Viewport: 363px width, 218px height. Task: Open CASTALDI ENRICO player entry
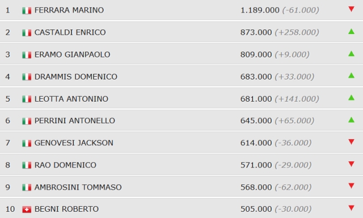[x=70, y=32]
